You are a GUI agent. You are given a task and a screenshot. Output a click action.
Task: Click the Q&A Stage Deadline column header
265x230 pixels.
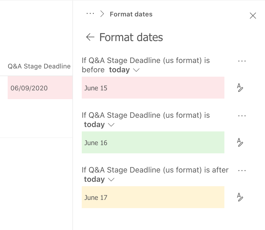tap(39, 66)
